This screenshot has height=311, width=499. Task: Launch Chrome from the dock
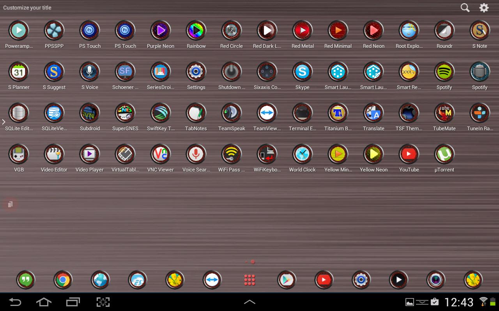click(x=63, y=280)
